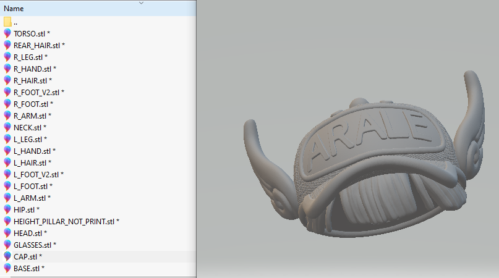Select the HEAD.stl file name

[x=30, y=234]
